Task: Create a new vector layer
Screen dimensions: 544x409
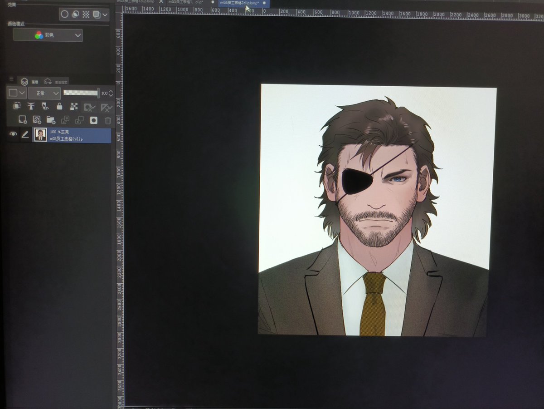Action: (x=36, y=120)
